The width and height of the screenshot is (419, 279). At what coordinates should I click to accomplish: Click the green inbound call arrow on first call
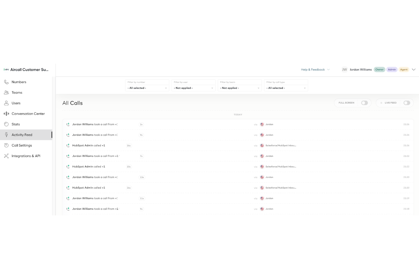coord(68,124)
